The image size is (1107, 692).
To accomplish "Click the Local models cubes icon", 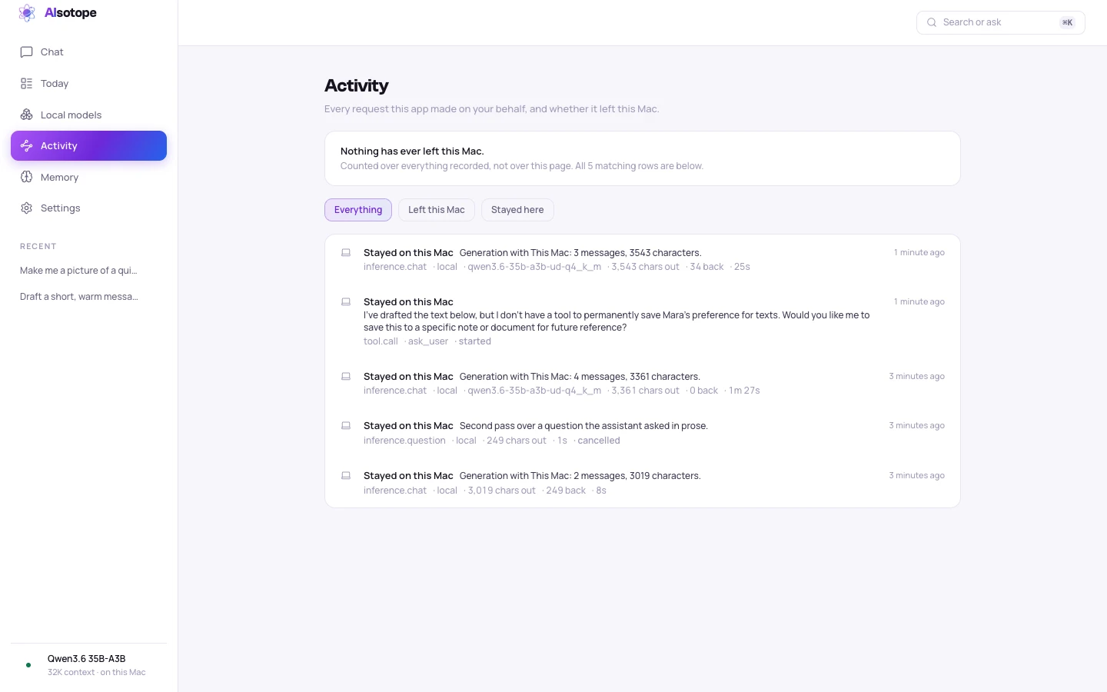I will tap(26, 115).
